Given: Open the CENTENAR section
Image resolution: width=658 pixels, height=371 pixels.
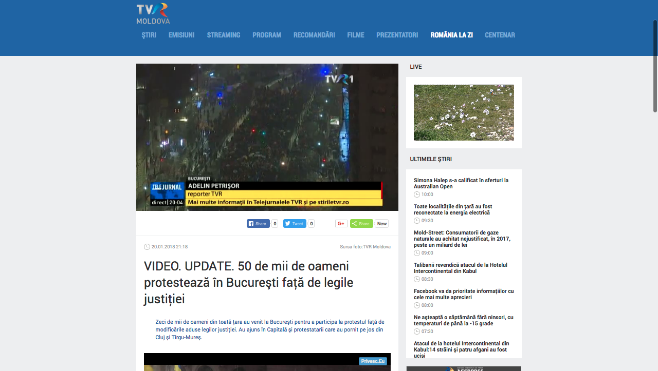Looking at the screenshot, I should click(500, 35).
